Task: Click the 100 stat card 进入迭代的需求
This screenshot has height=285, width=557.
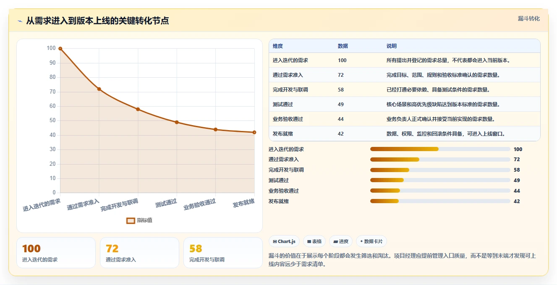Action: pos(56,253)
